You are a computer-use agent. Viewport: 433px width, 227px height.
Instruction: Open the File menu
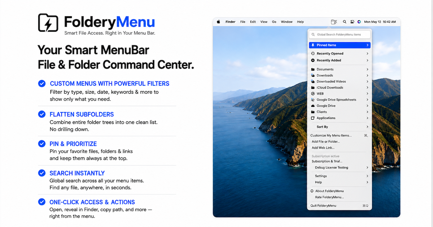[x=243, y=22]
